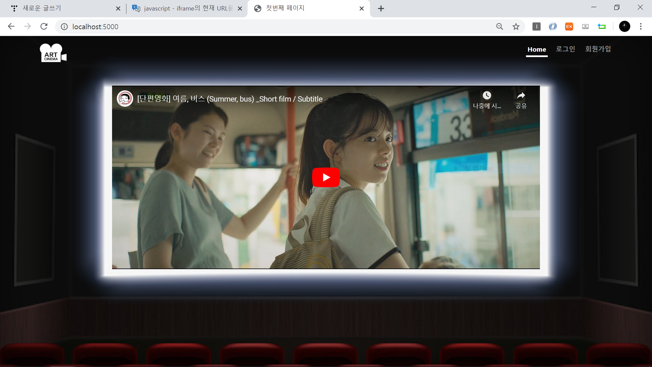The width and height of the screenshot is (652, 367).
Task: Select the Home navigation item
Action: [537, 49]
